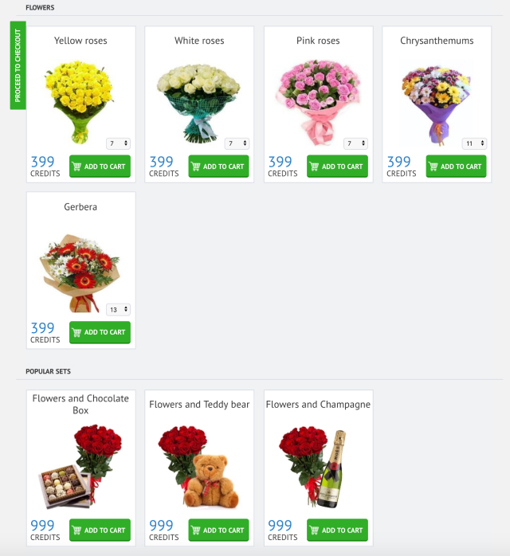Open Gerbera quantity dropdown showing 13
Screen dimensions: 510x556
pos(119,310)
